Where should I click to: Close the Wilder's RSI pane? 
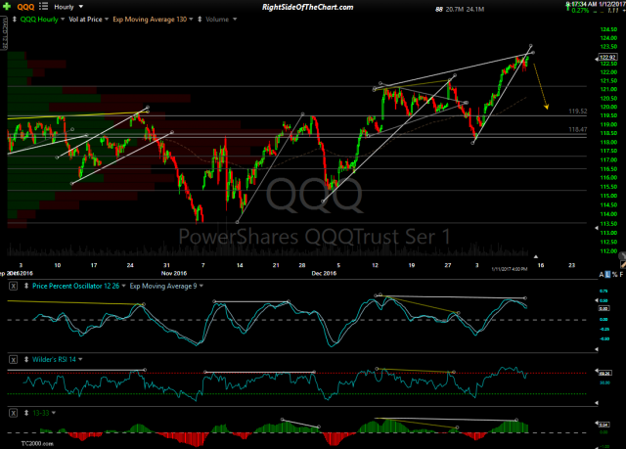[13, 360]
